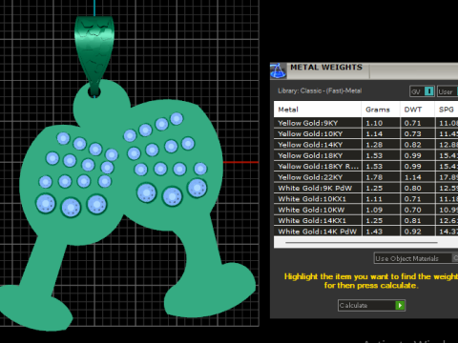The image size is (458, 343).
Task: Sort table by Grams column header
Action: 381,110
